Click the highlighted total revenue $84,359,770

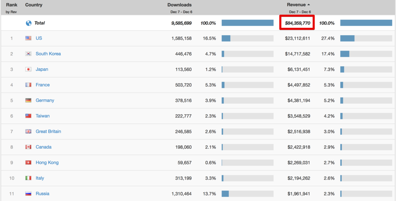(x=297, y=23)
